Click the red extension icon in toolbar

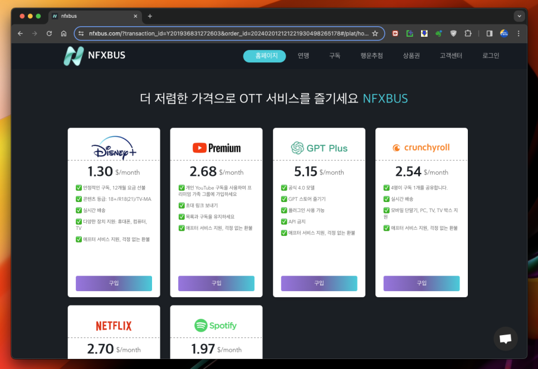(x=395, y=33)
